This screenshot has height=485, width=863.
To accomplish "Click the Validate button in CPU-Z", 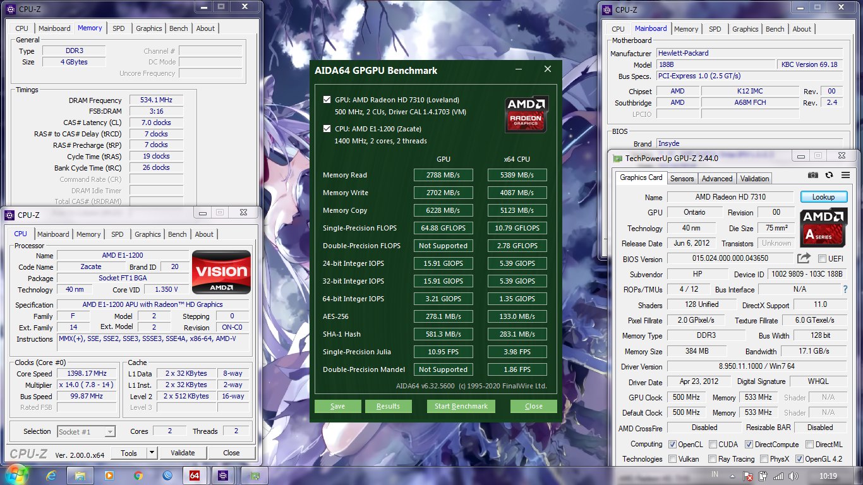I will 183,453.
